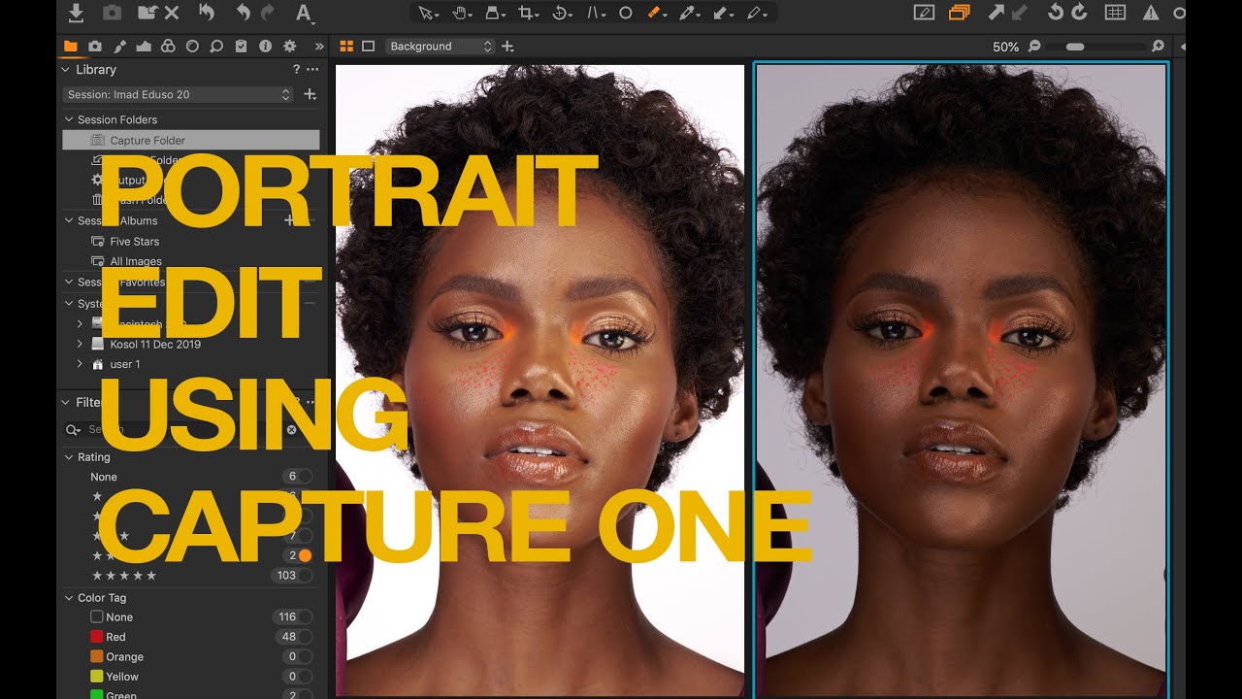Viewport: 1242px width, 699px height.
Task: Switch viewer to multi view grid icon
Action: pyautogui.click(x=346, y=46)
